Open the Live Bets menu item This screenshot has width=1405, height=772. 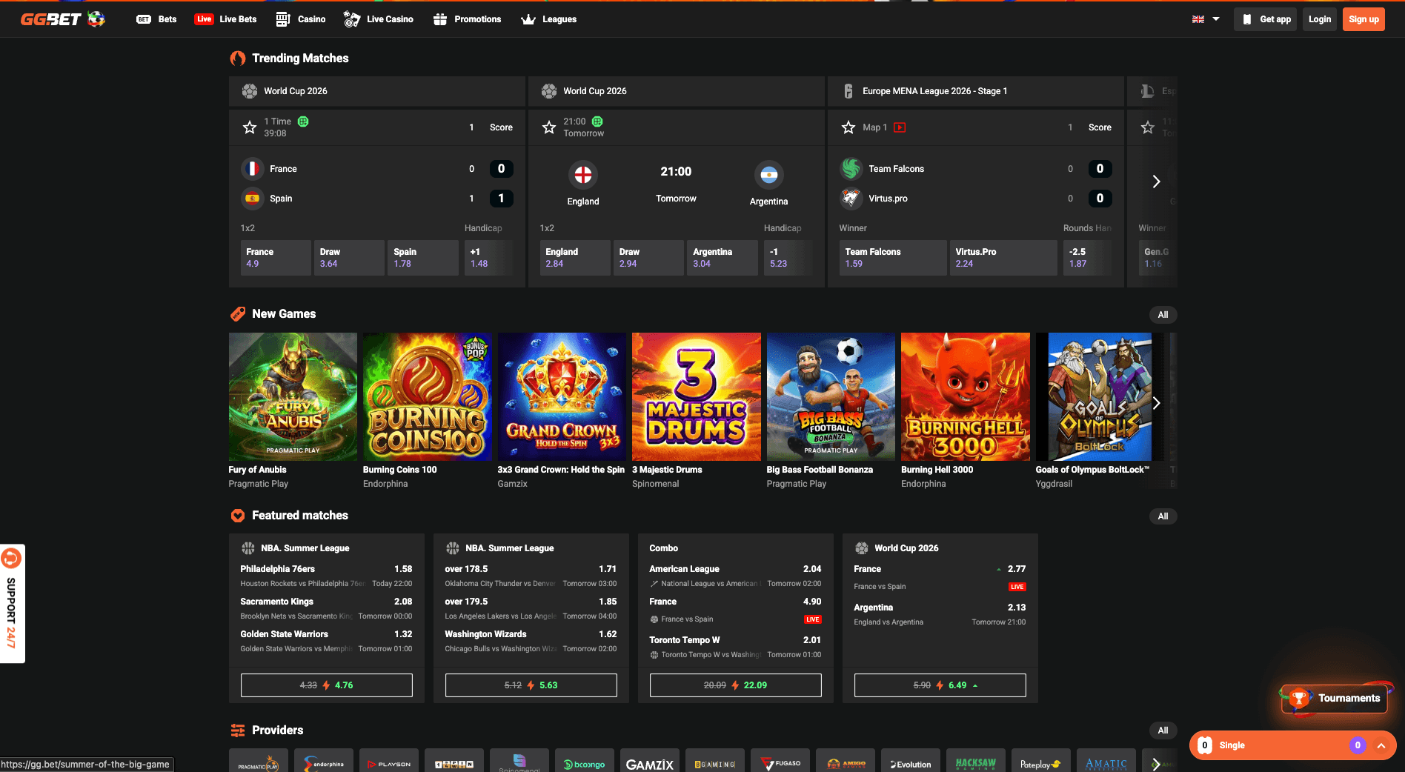tap(225, 19)
